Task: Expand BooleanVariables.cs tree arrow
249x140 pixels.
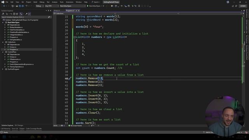Action: coord(5,28)
